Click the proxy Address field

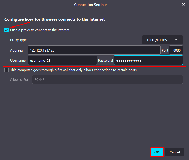(94, 50)
